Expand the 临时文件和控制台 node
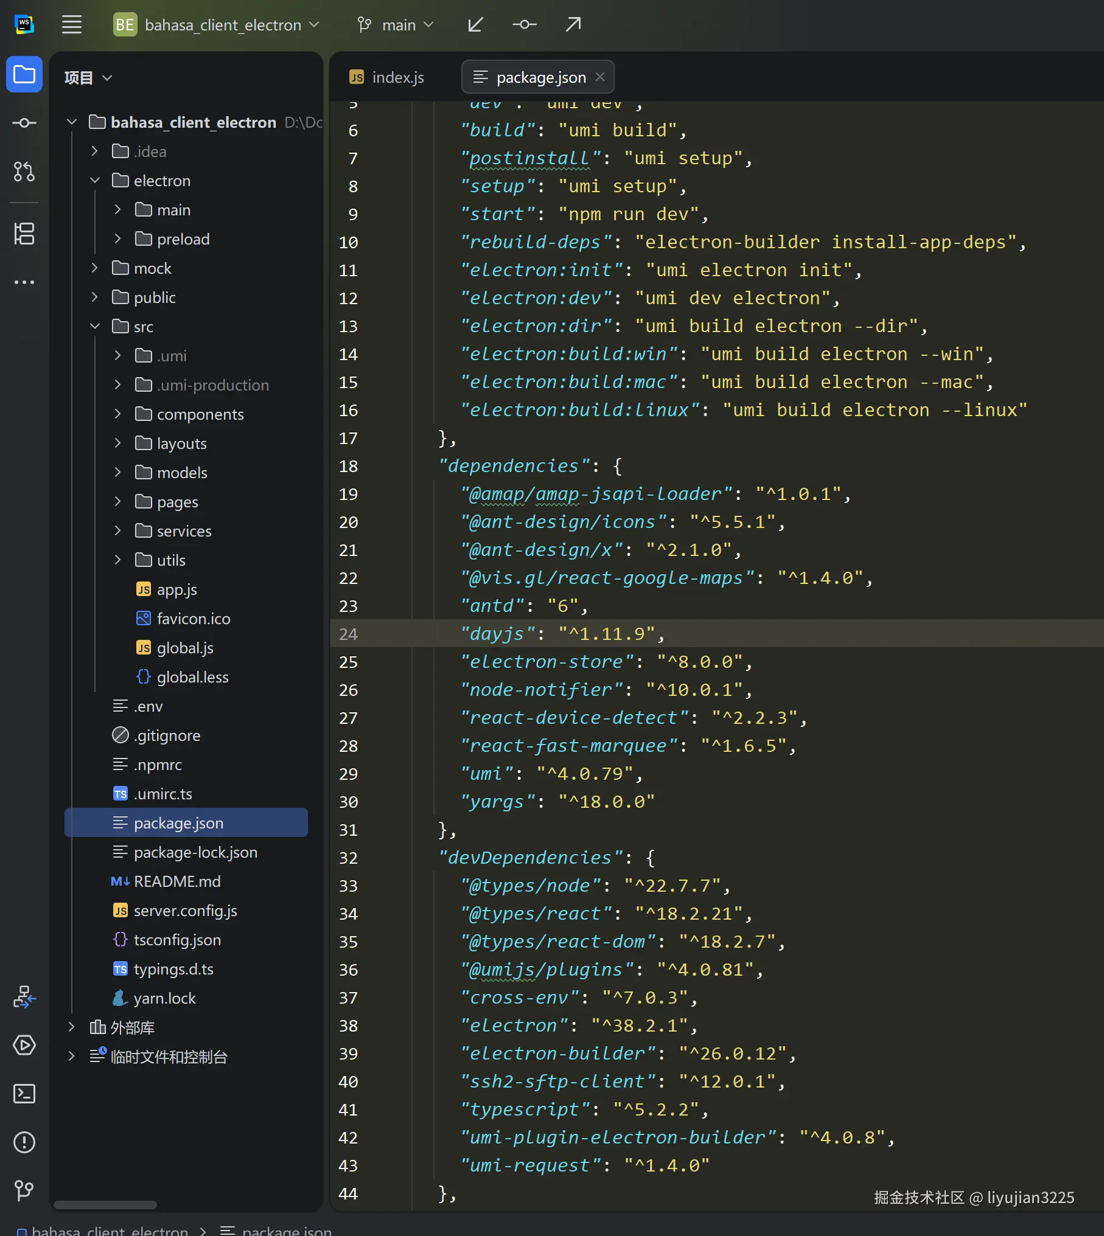 71,1057
